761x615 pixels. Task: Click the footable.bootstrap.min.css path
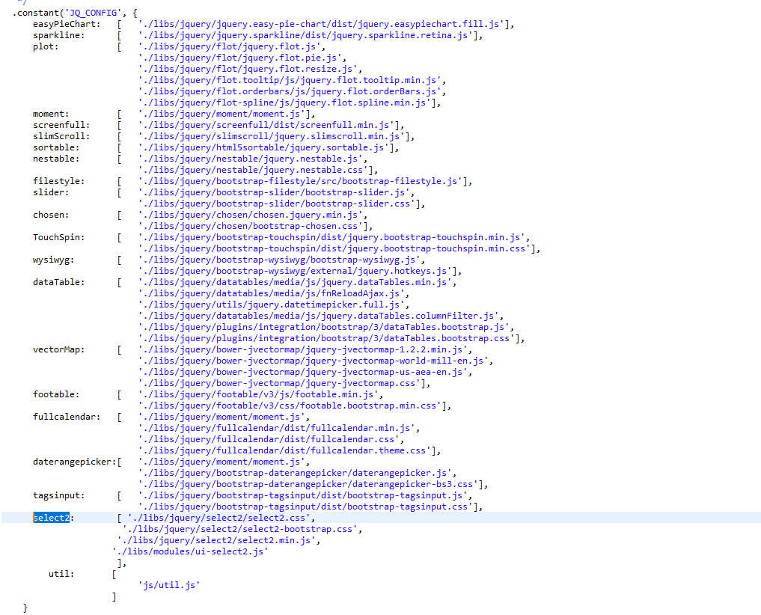pos(290,406)
